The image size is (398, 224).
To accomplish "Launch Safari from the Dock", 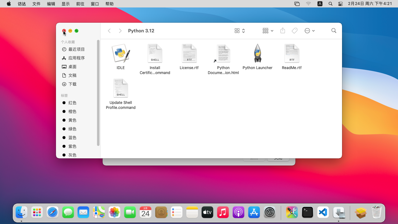I will pyautogui.click(x=53, y=212).
